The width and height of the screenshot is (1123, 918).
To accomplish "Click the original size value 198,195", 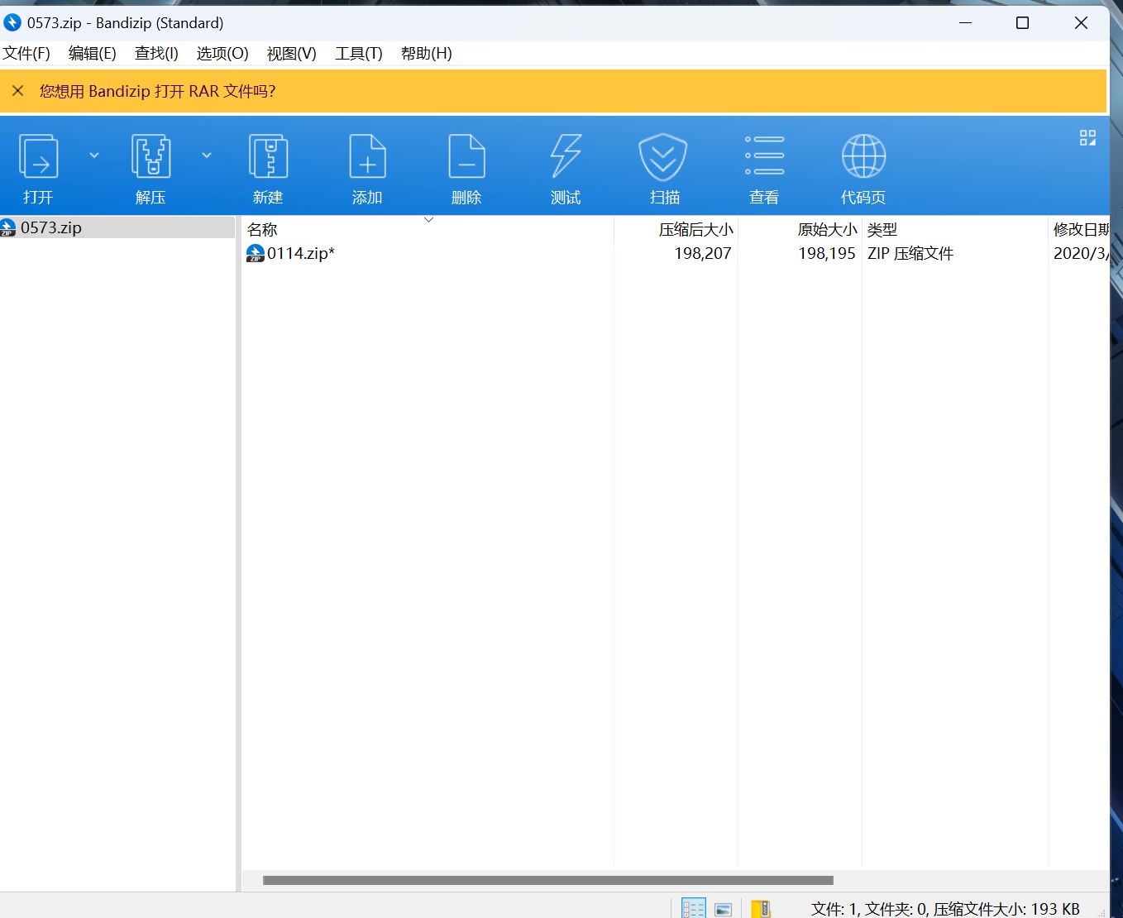I will click(x=827, y=253).
